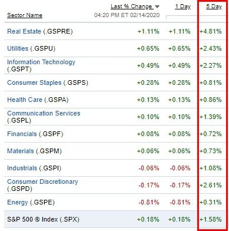Click Real Estate 5 Day value +4.81%
The width and height of the screenshot is (229, 231).
(x=211, y=31)
